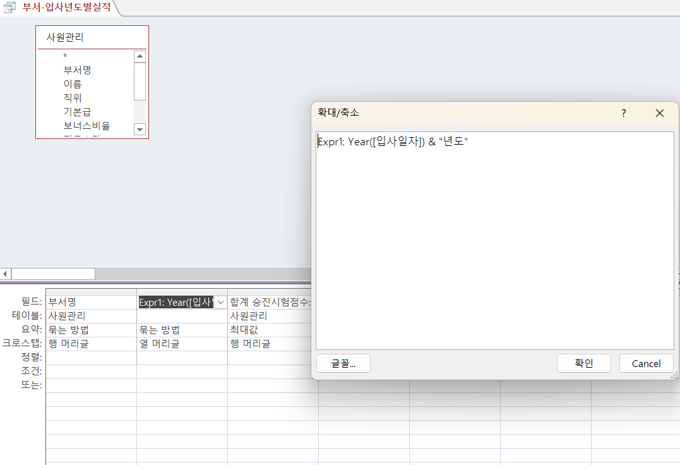This screenshot has height=465, width=680.
Task: Click the resize grip of the Zoom dialog
Action: (x=674, y=375)
